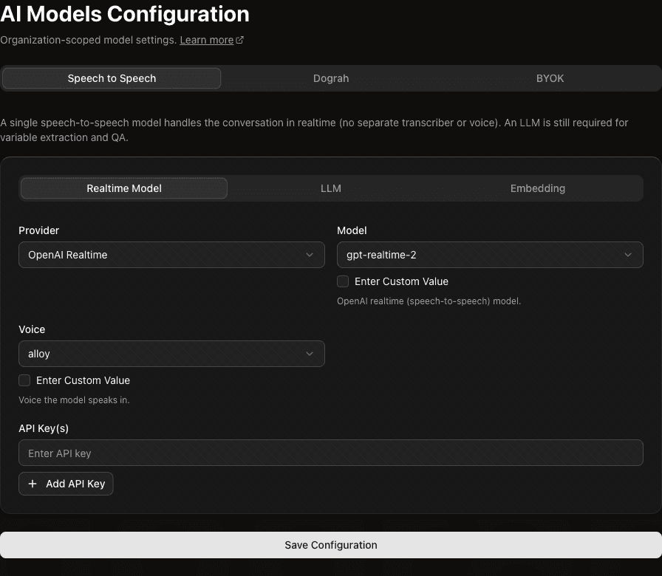Click the "Model" field label
The width and height of the screenshot is (662, 576).
click(x=352, y=230)
